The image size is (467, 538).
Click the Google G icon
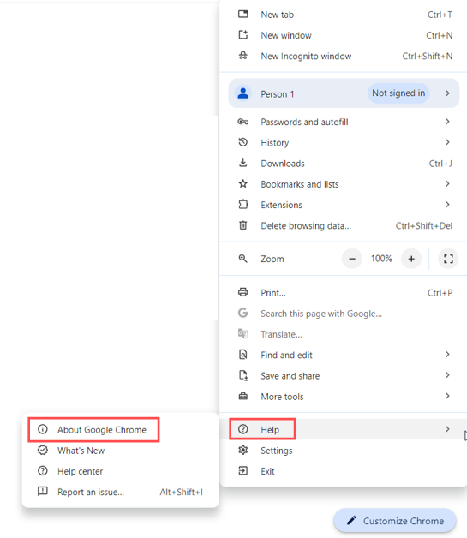click(x=243, y=313)
